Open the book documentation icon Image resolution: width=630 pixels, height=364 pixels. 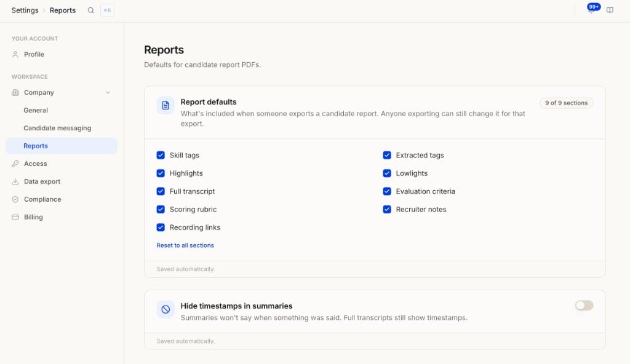[x=610, y=10]
